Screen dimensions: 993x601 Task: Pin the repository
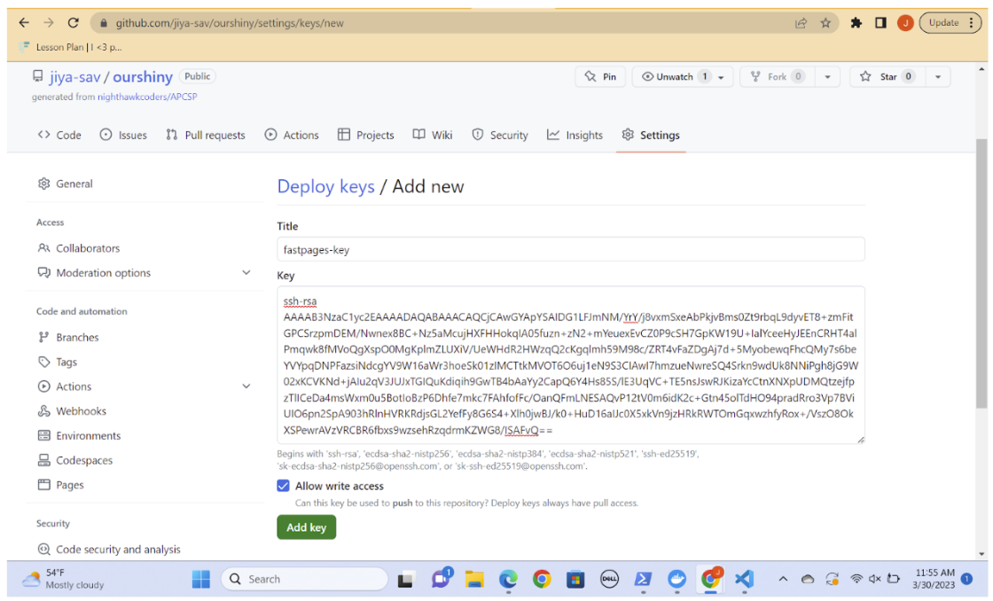[600, 76]
